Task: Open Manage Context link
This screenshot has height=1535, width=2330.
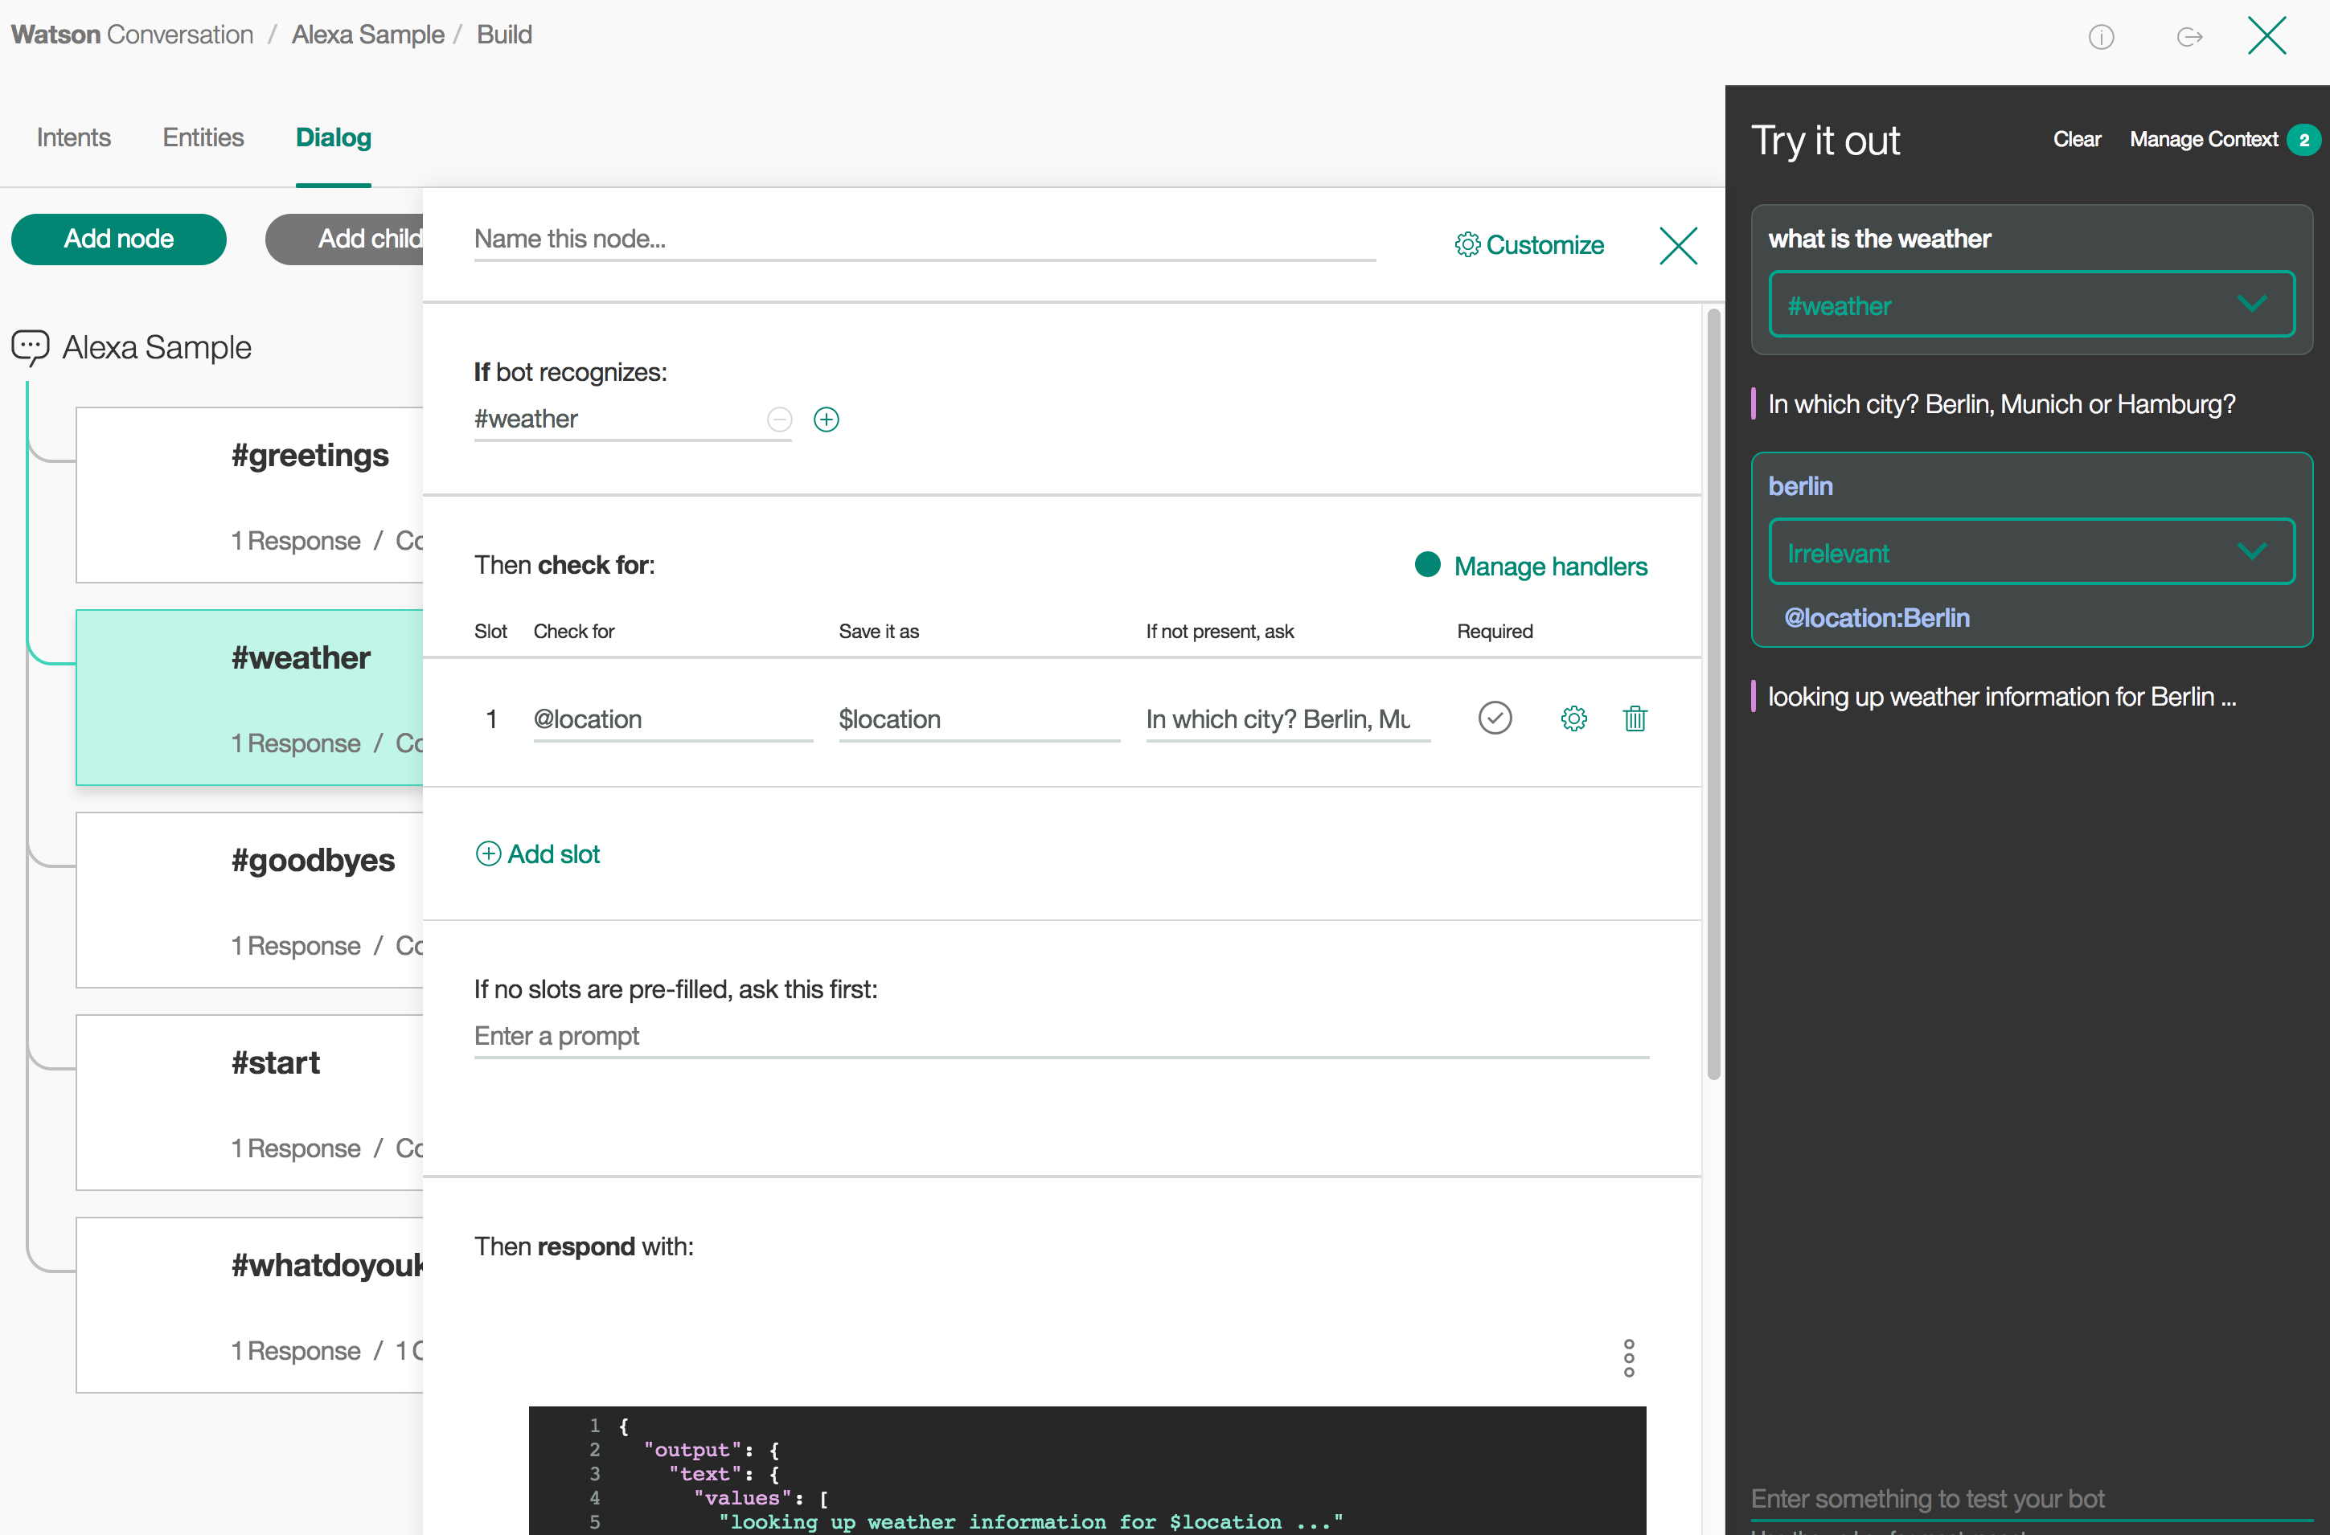Action: coord(2204,140)
